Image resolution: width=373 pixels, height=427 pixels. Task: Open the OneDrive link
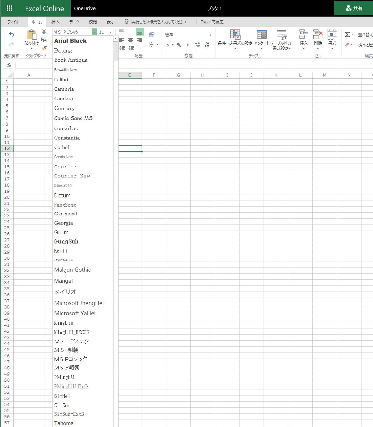click(85, 8)
